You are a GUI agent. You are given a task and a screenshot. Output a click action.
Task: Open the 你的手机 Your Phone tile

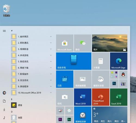(x=74, y=61)
